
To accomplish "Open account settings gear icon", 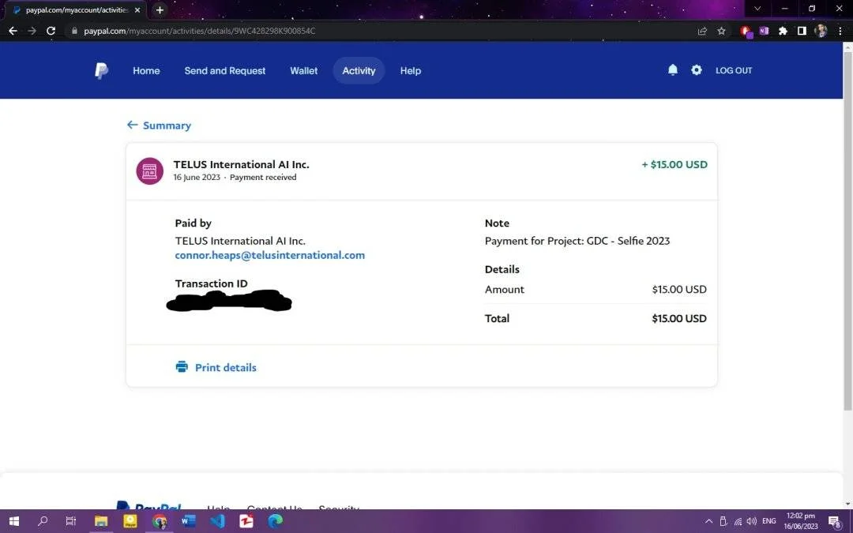I will coord(697,69).
